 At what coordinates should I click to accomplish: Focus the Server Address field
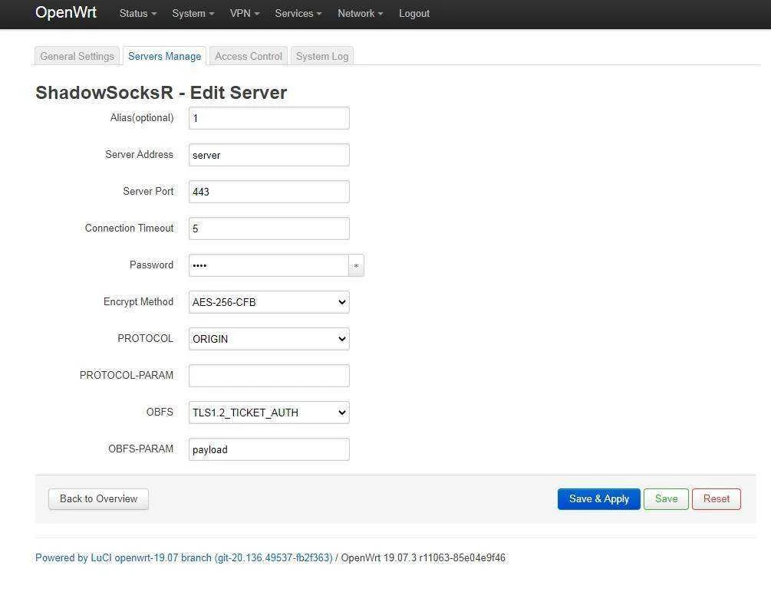click(x=269, y=155)
